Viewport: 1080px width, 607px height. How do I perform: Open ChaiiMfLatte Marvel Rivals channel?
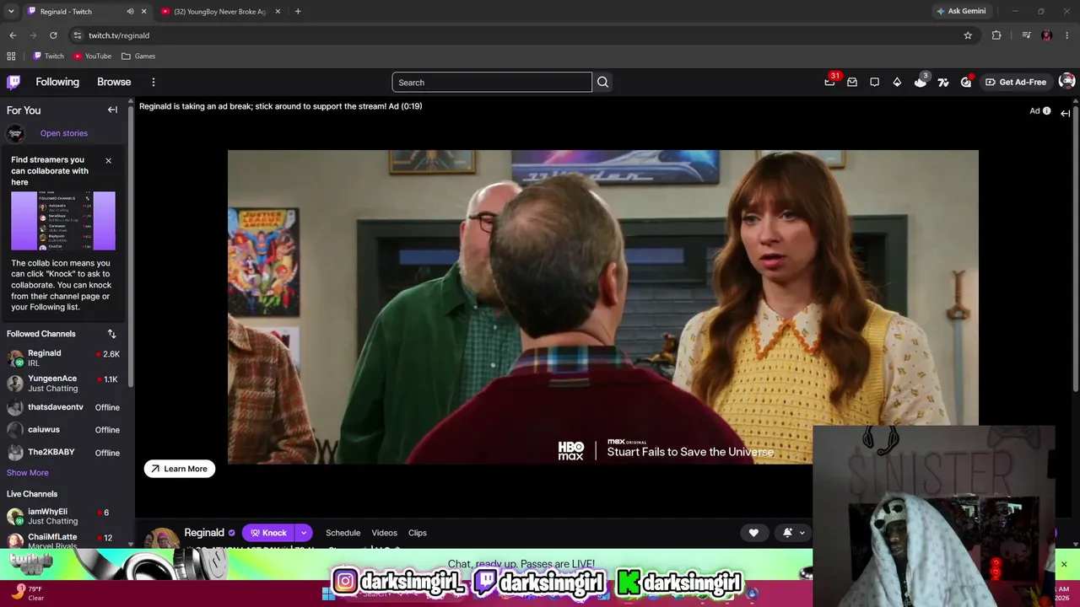(x=63, y=540)
